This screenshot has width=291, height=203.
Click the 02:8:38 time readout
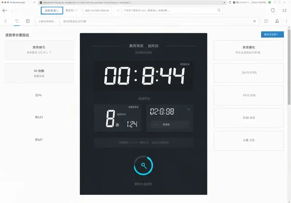click(162, 112)
